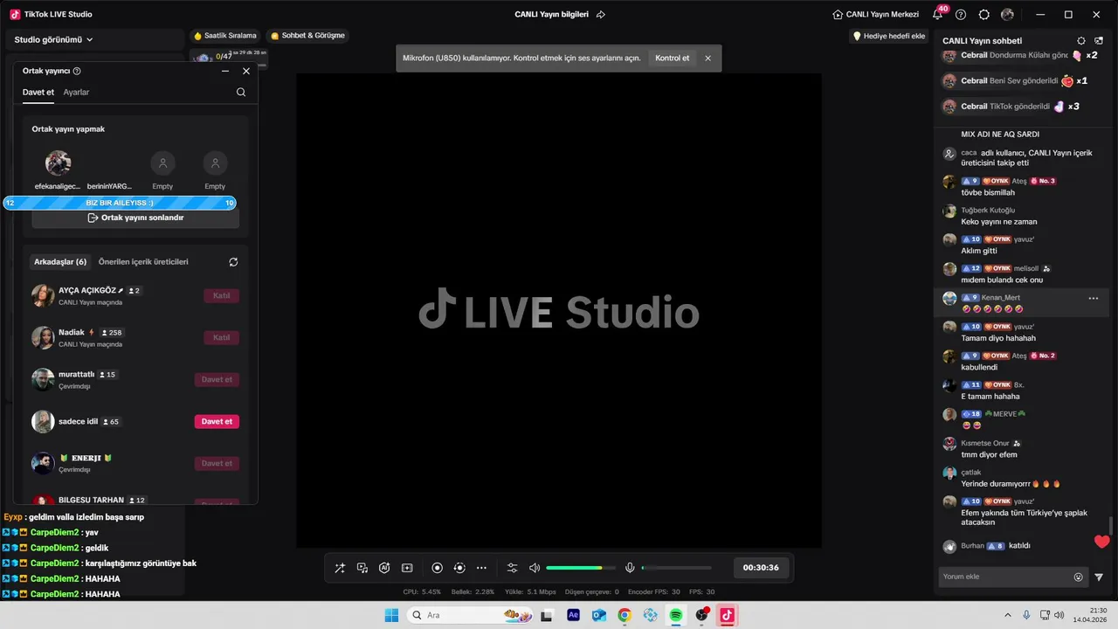
Task: Click Katıl for Nadiak
Action: click(221, 338)
